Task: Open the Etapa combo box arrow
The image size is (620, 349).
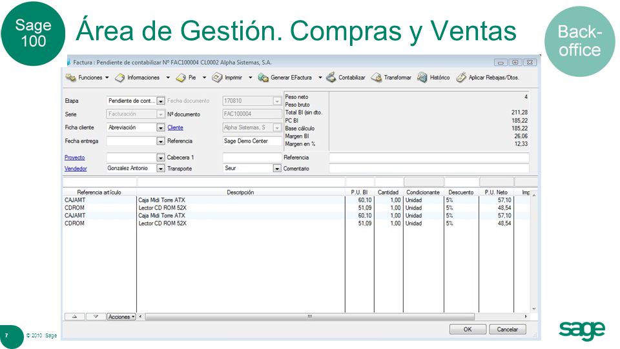Action: (x=161, y=101)
